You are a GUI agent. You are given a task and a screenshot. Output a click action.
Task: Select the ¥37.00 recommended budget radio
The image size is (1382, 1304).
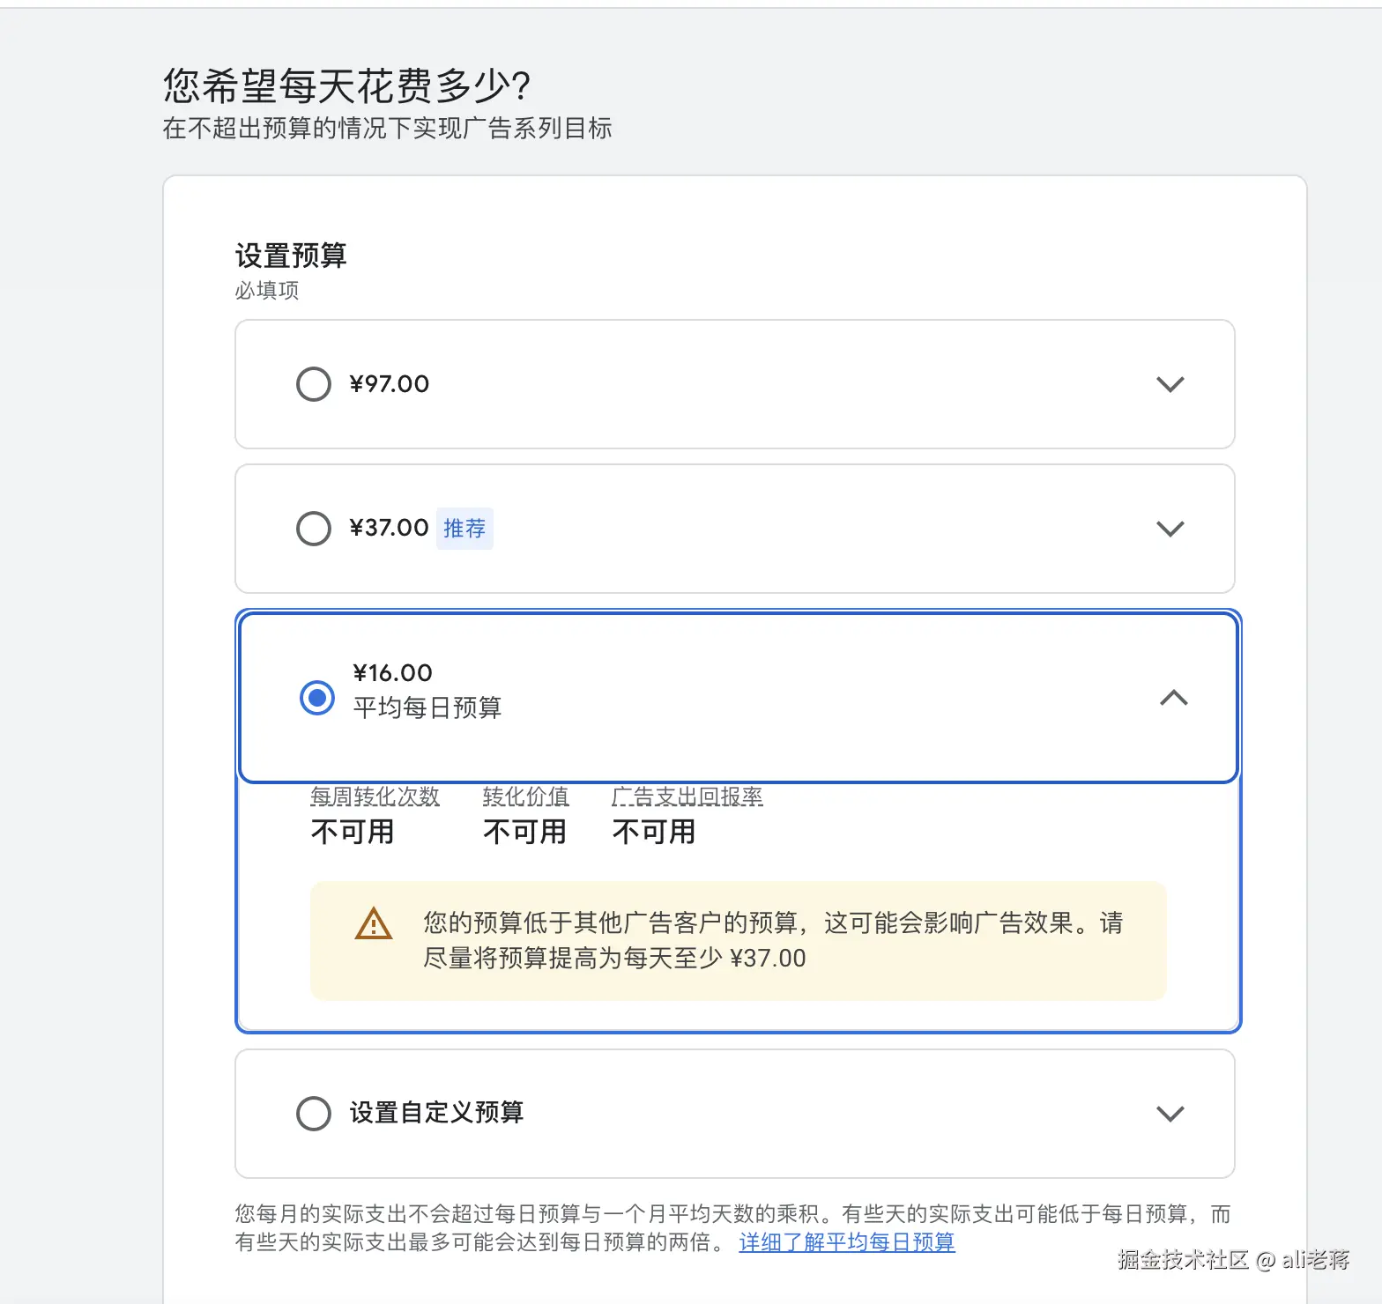tap(314, 529)
